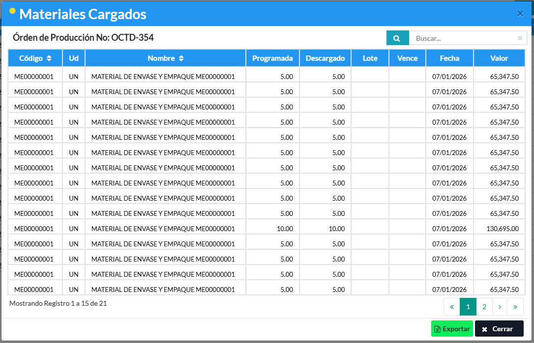Open page 2 of the records

(x=484, y=307)
